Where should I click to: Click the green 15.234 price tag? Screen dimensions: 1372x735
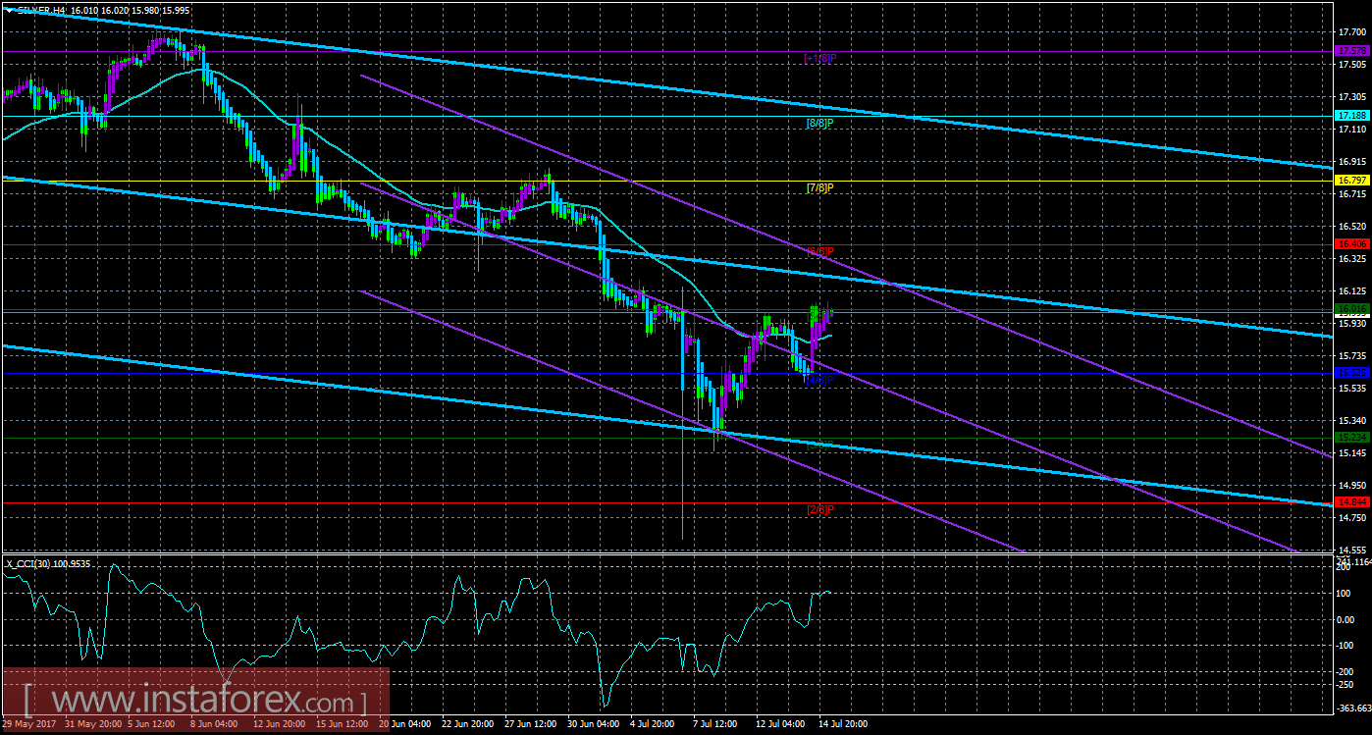(x=1351, y=438)
